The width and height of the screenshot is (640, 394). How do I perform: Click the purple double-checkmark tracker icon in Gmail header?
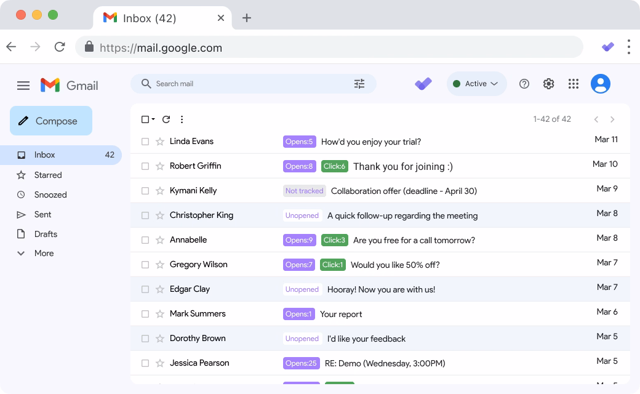coord(423,84)
